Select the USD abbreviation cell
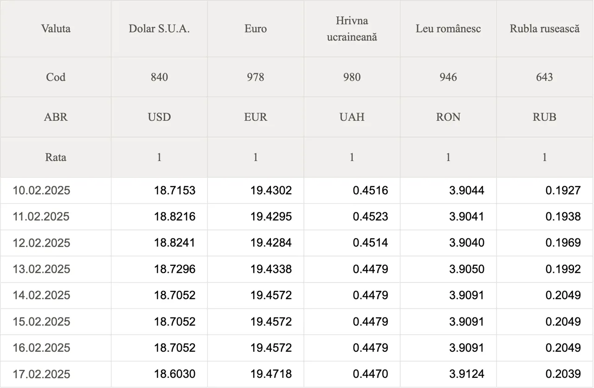This screenshot has height=388, width=594. pyautogui.click(x=159, y=117)
